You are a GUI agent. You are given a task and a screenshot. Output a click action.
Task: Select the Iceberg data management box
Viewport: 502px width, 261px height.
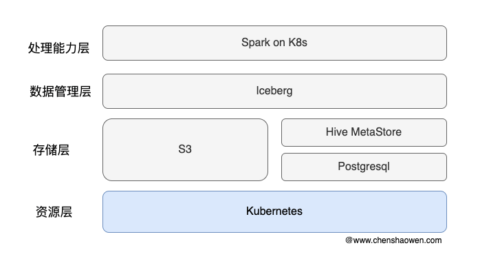[274, 91]
